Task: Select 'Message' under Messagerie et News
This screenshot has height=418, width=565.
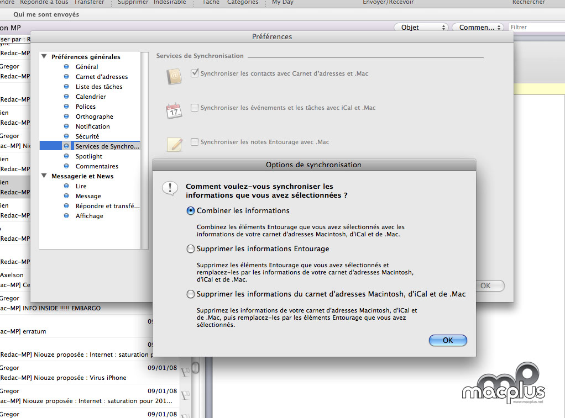Action: tap(88, 196)
